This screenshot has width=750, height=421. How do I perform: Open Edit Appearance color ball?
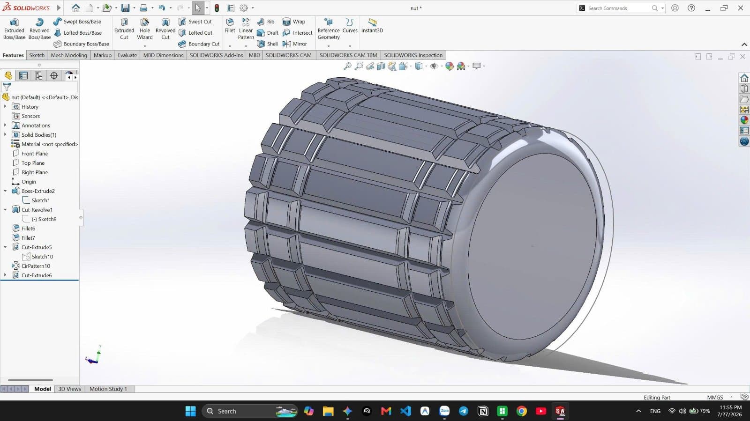tap(450, 66)
